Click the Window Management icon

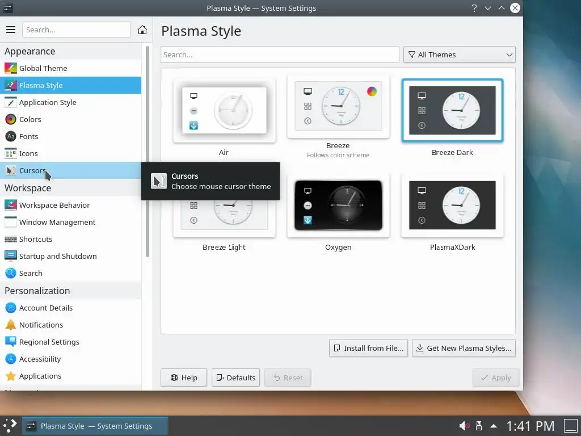click(11, 222)
